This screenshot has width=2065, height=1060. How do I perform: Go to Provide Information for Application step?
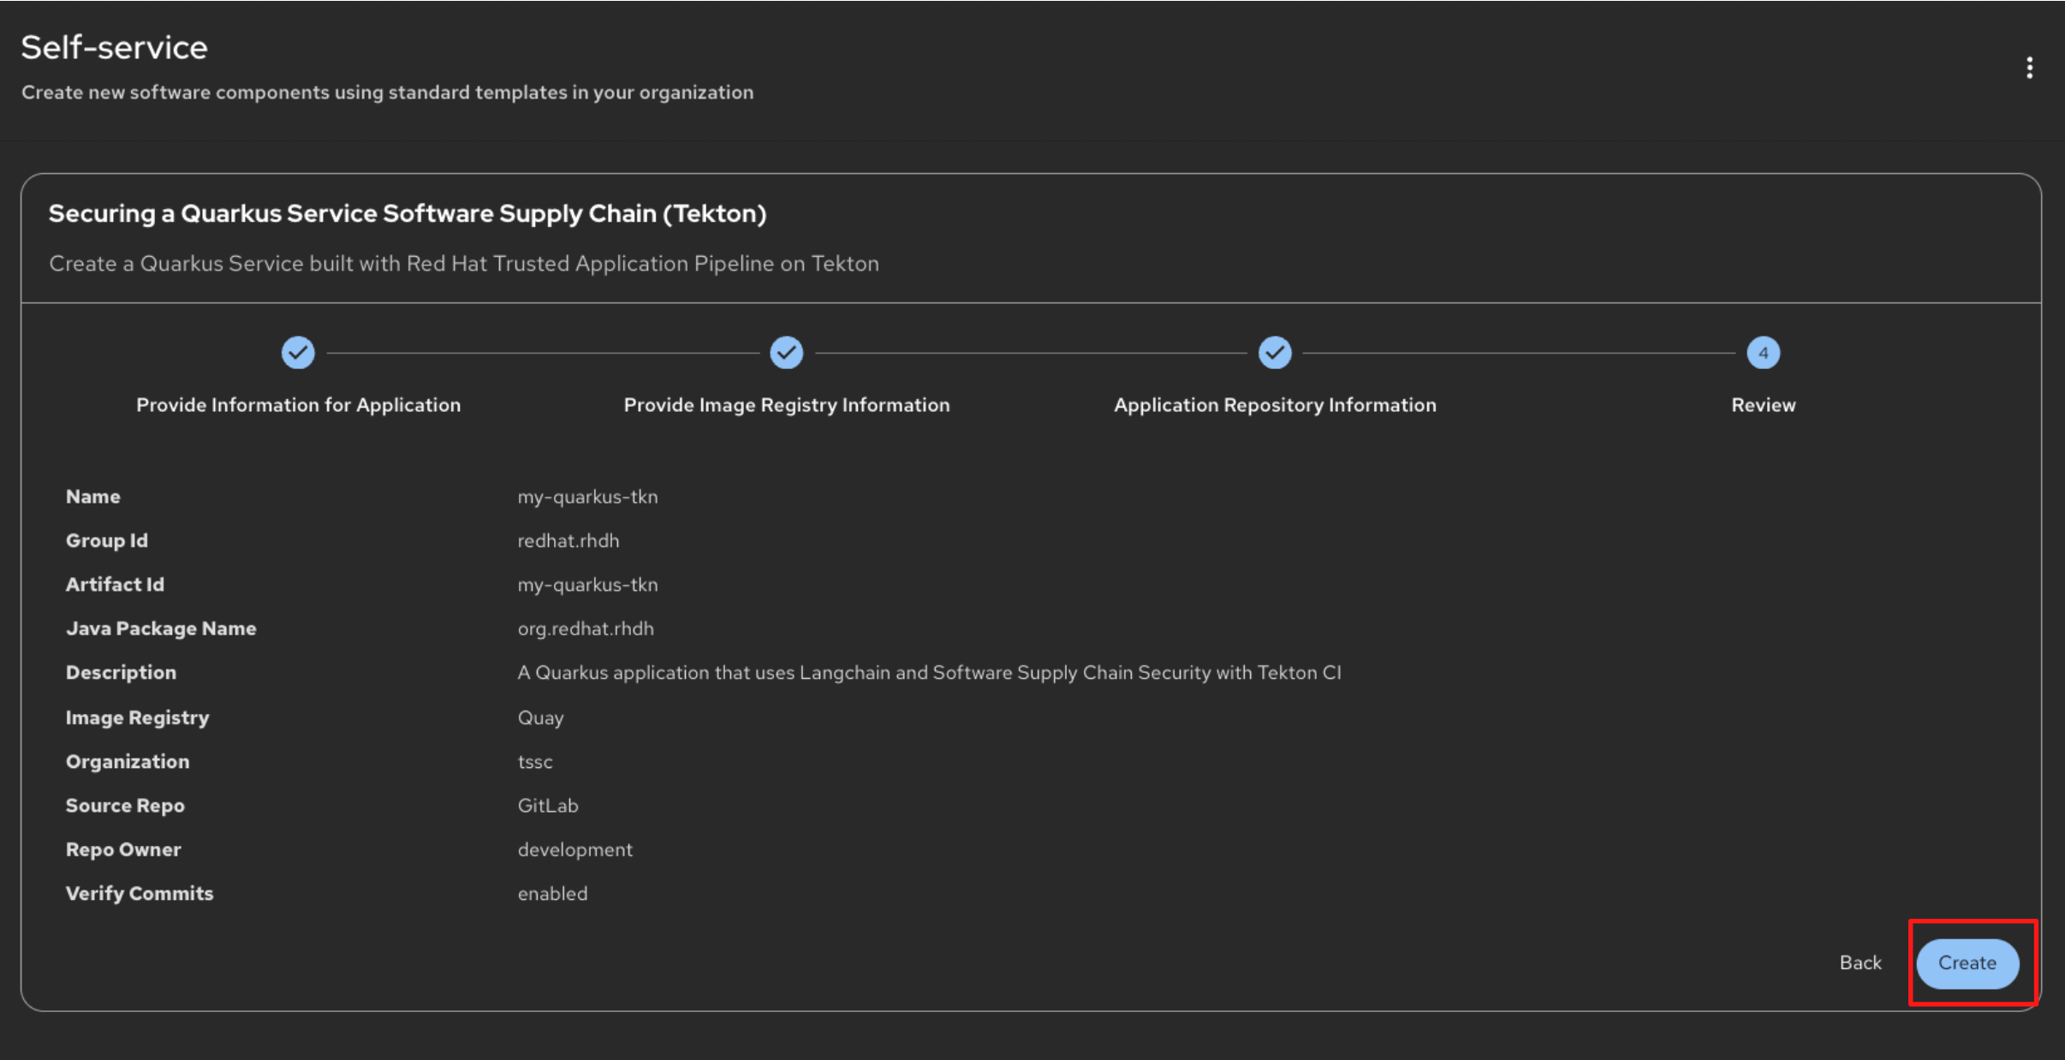(x=298, y=405)
